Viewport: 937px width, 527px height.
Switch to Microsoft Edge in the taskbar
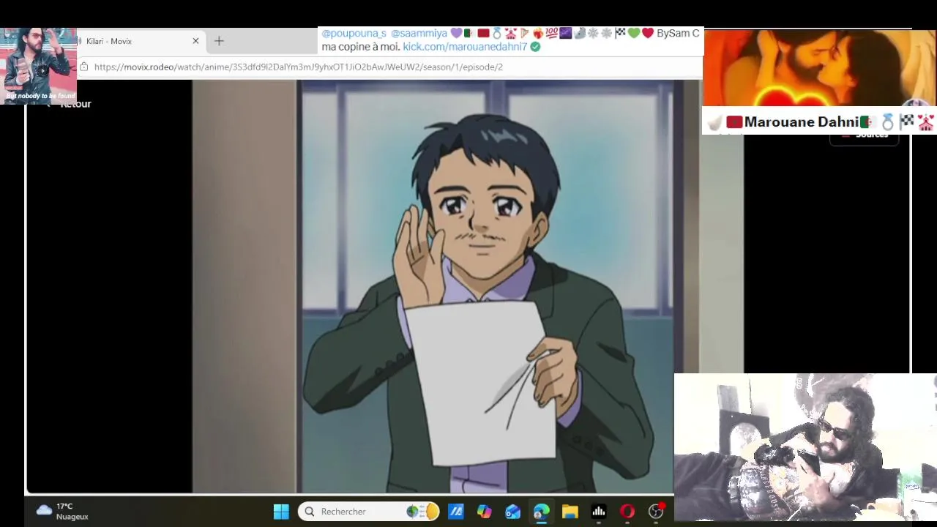[542, 512]
